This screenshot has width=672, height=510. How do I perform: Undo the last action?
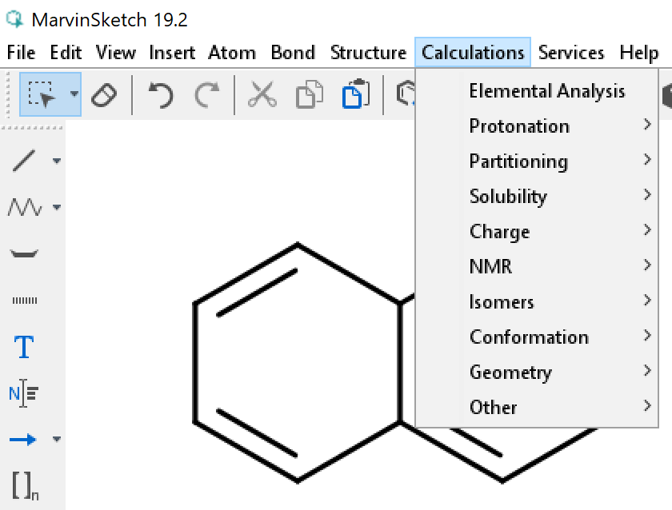pos(161,95)
